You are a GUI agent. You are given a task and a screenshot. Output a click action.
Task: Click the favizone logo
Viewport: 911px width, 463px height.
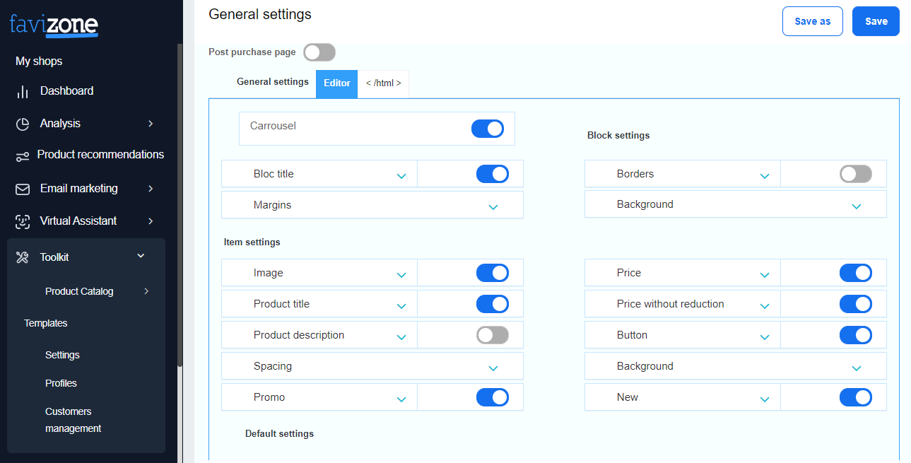pyautogui.click(x=54, y=25)
